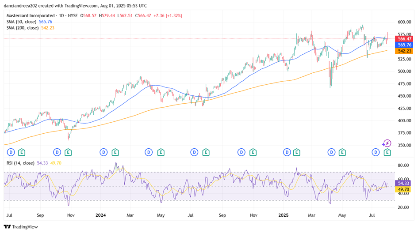Click the rightmost earnings E marker

click(x=387, y=152)
